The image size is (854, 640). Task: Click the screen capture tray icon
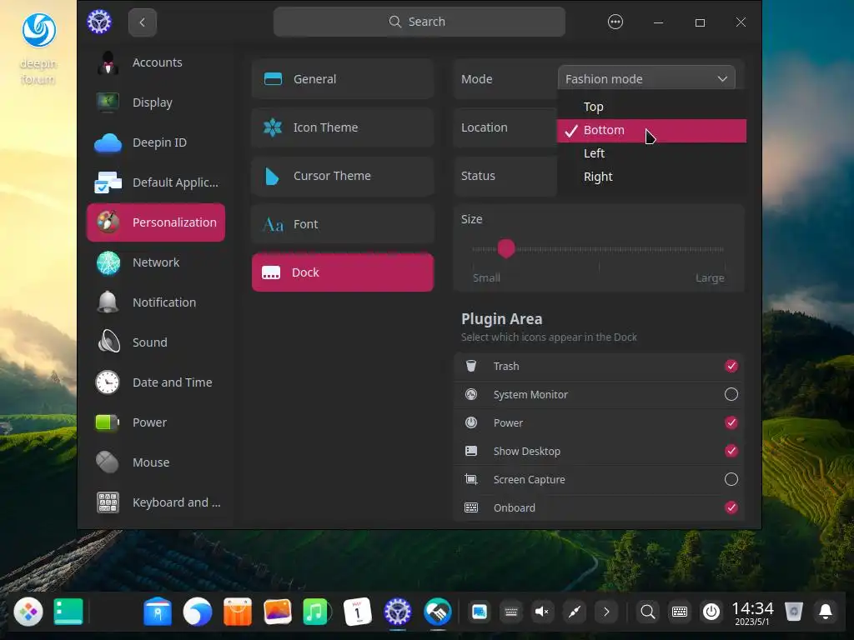(480, 612)
